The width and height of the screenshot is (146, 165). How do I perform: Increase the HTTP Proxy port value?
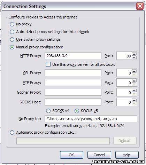point(134,54)
